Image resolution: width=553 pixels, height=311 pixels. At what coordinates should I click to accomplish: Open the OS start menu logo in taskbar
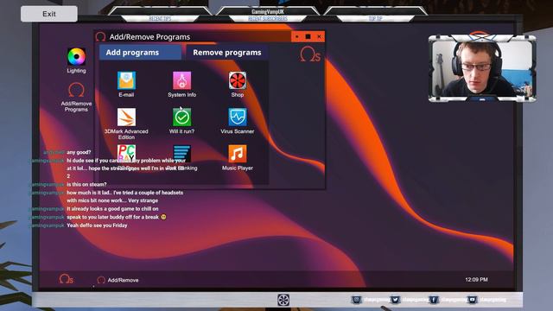(66, 279)
